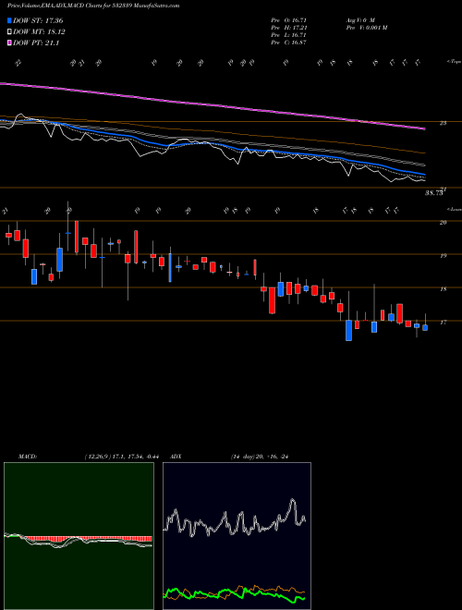Click the 38.73 value label
The height and width of the screenshot is (610, 462).
[x=434, y=193]
